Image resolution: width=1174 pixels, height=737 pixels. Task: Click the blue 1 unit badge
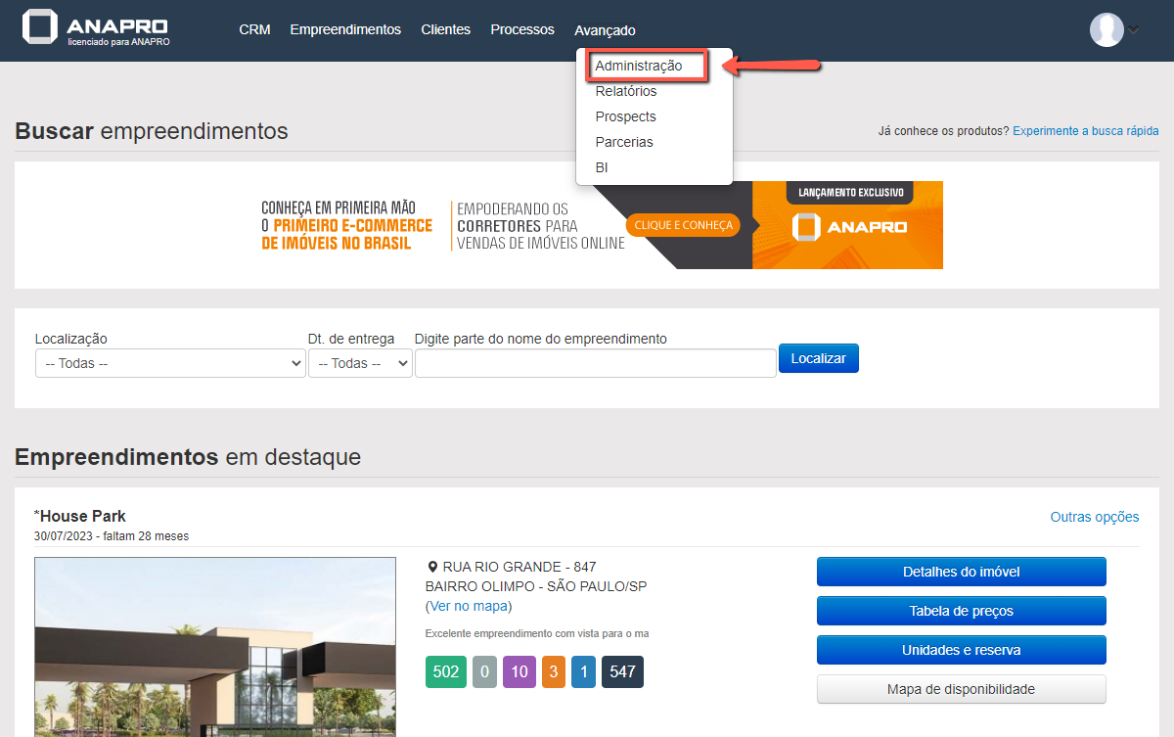pos(584,672)
